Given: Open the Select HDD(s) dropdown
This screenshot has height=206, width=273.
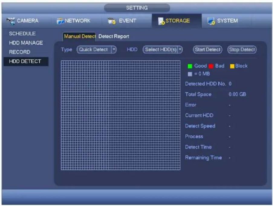Looking at the screenshot, I should [x=163, y=50].
